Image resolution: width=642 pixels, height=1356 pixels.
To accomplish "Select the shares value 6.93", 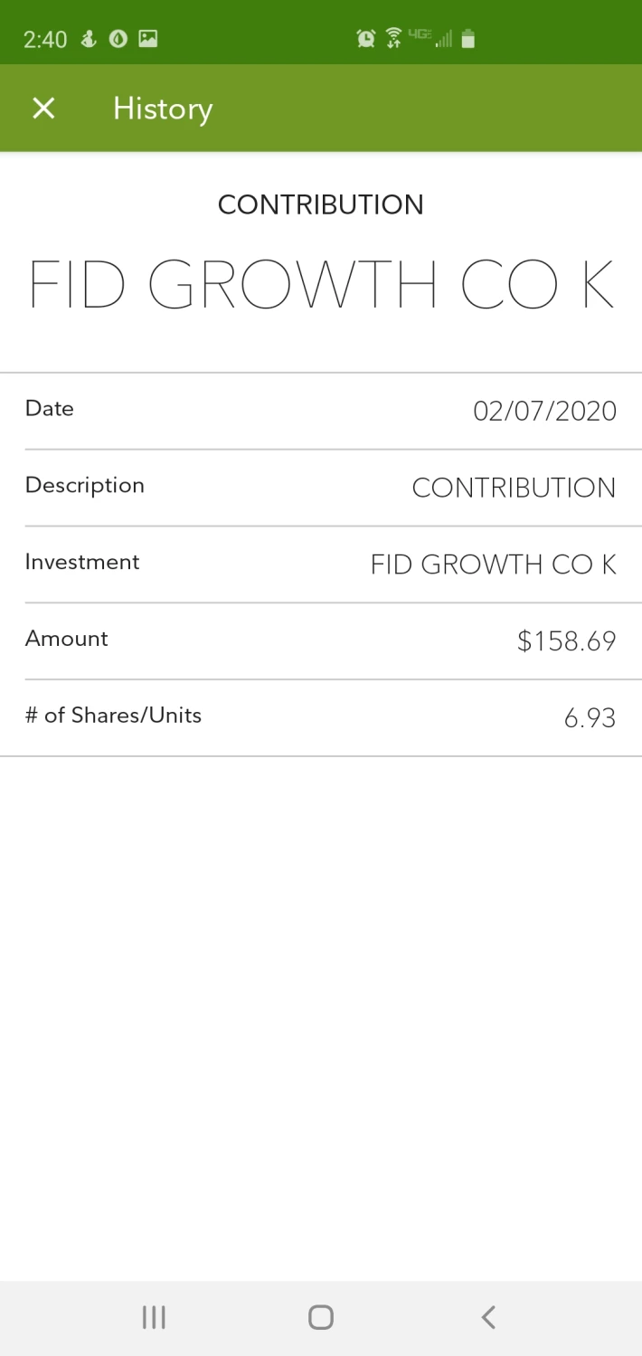I will click(590, 718).
